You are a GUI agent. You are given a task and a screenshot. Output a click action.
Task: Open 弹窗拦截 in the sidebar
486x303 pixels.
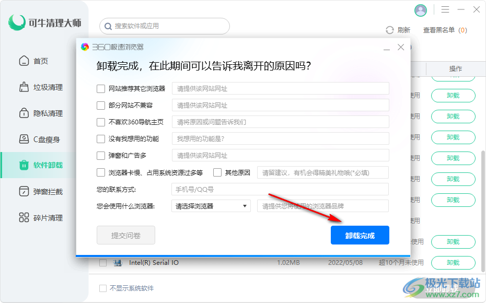[x=41, y=192]
